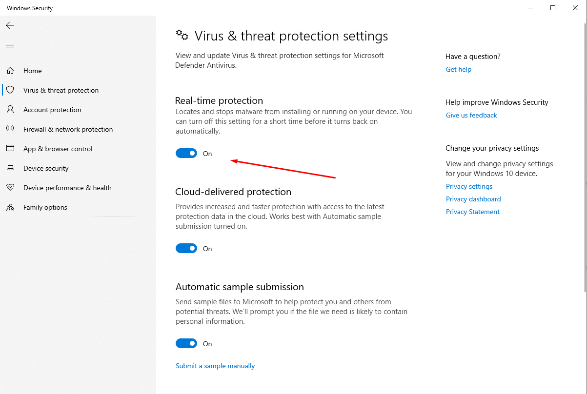587x394 pixels.
Task: Click the Home icon in the sidebar
Action: pyautogui.click(x=10, y=70)
